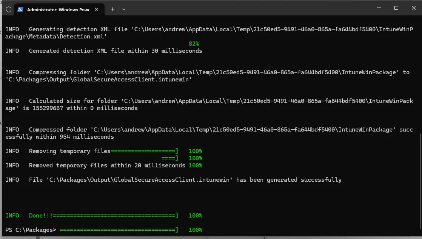The width and height of the screenshot is (422, 239).
Task: Close the terminal window
Action: pyautogui.click(x=414, y=8)
